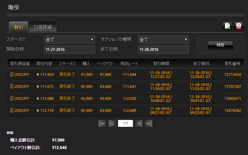This screenshot has height=155, width=248.
Task: Click the ¥12,640 payout total
Action: (x=59, y=148)
